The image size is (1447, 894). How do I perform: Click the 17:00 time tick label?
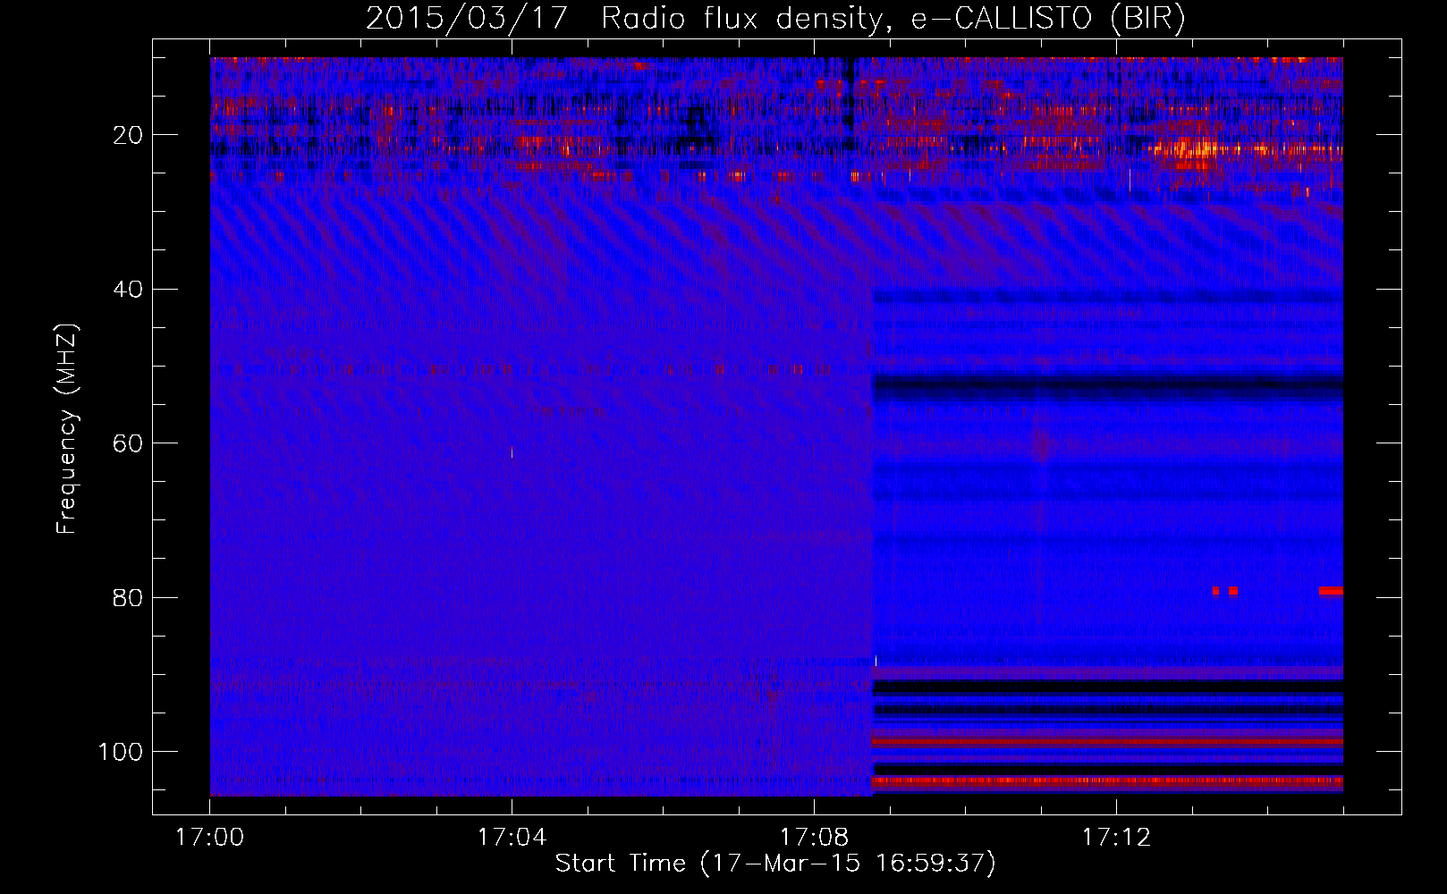(x=209, y=838)
